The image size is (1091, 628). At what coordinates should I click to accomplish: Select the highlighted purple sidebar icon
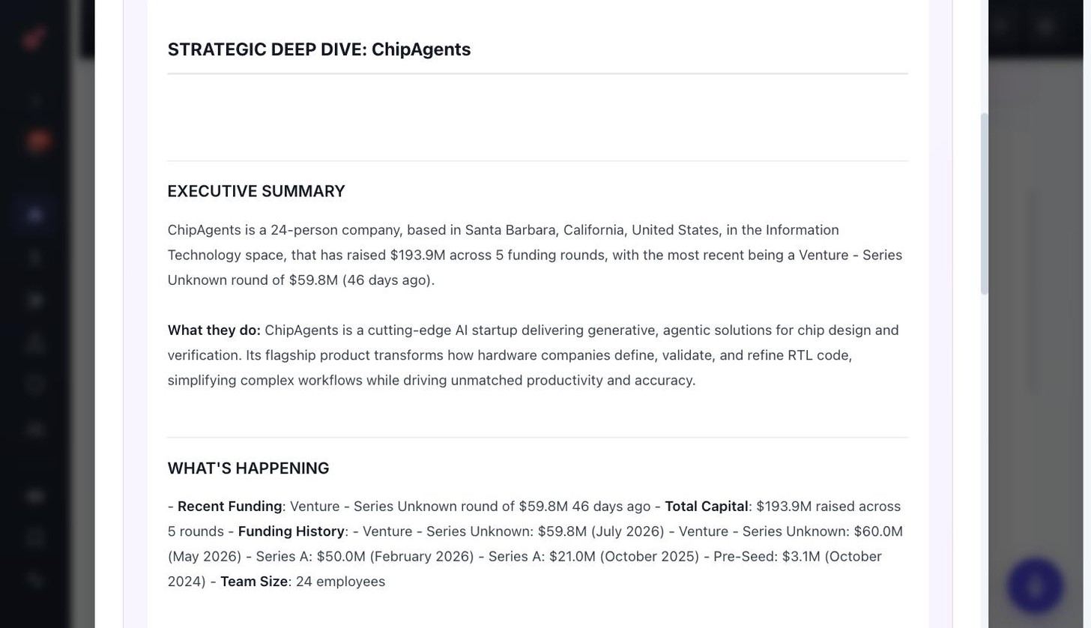[35, 215]
